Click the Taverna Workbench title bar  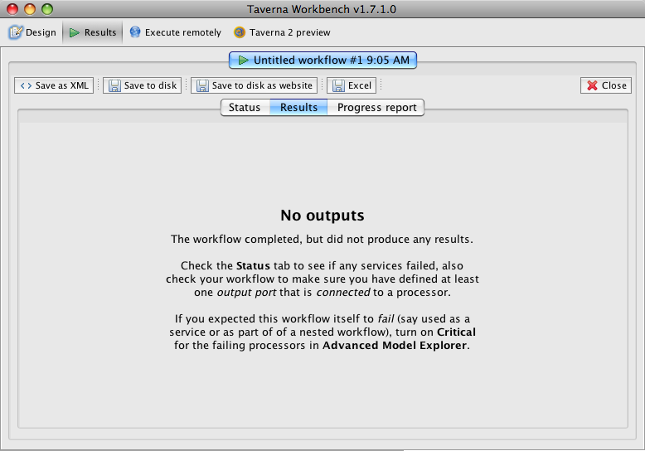[322, 9]
